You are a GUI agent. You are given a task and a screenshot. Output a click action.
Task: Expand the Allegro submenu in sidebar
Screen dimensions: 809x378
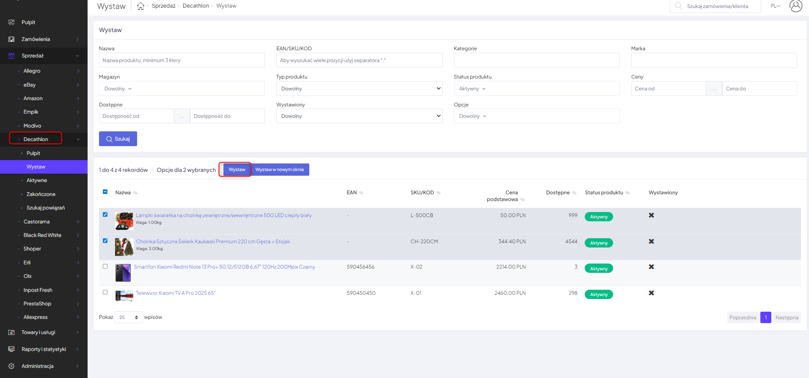click(x=49, y=71)
